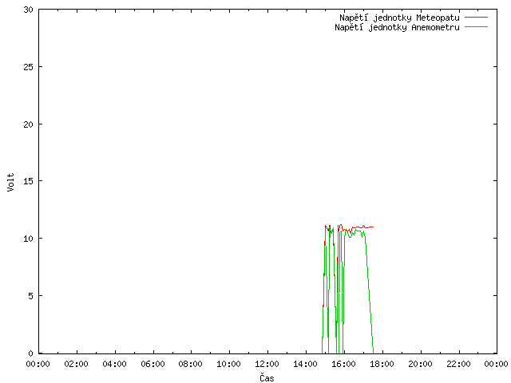
Task: Click the x-axis label 22:00
Action: coord(458,364)
